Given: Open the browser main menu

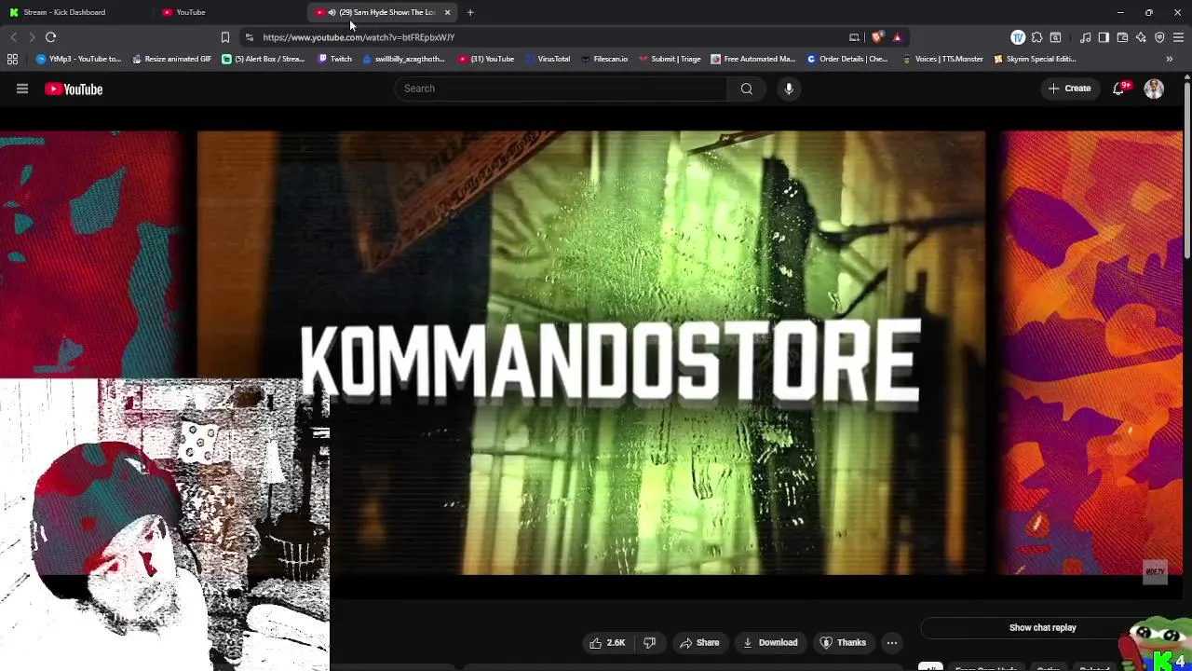Looking at the screenshot, I should [x=1178, y=37].
